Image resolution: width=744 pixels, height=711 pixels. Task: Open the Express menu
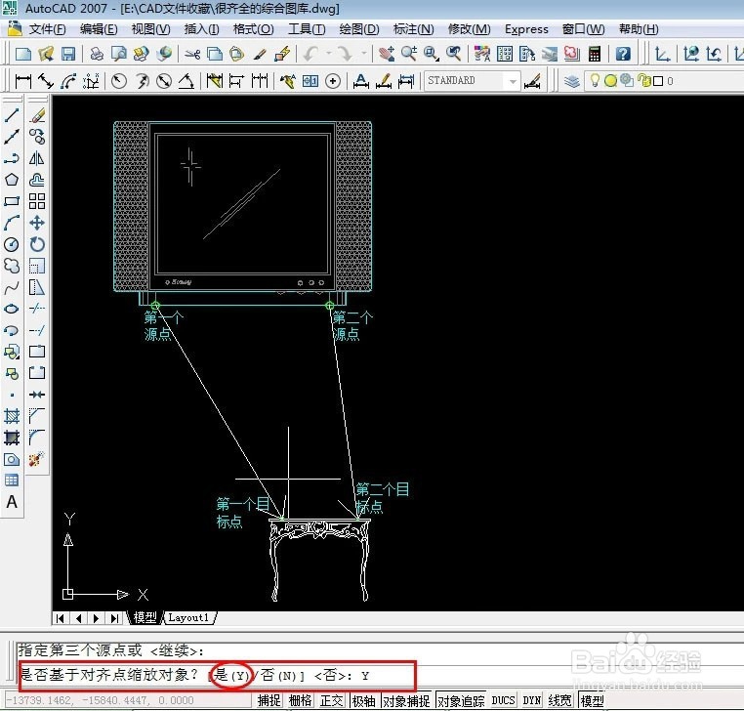click(x=526, y=29)
